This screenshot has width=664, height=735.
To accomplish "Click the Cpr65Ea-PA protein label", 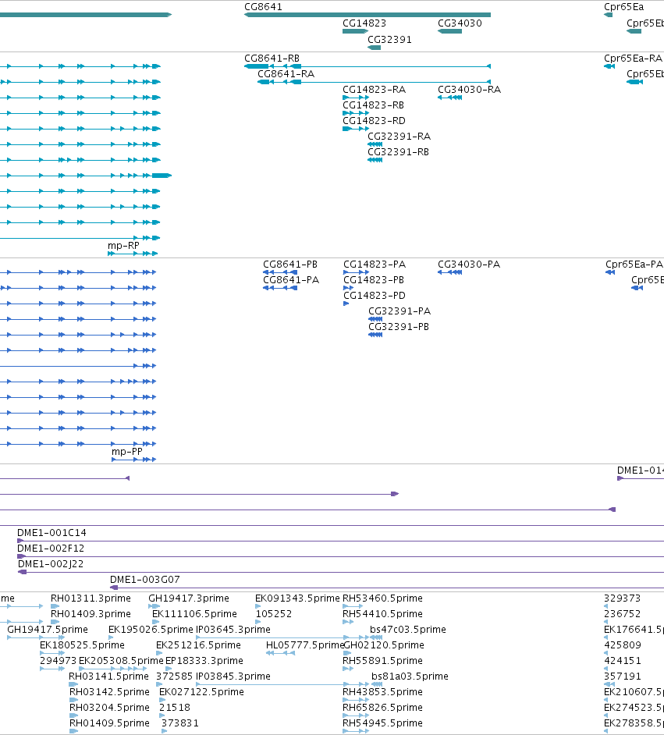I will pyautogui.click(x=634, y=265).
